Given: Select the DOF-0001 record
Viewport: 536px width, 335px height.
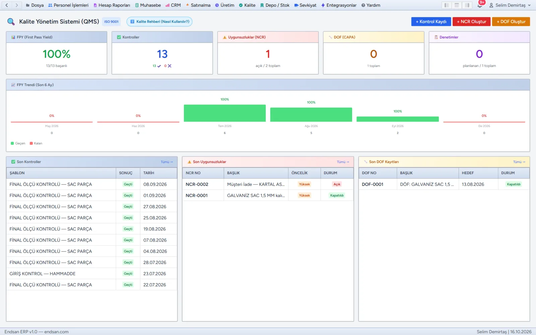Looking at the screenshot, I should 444,184.
